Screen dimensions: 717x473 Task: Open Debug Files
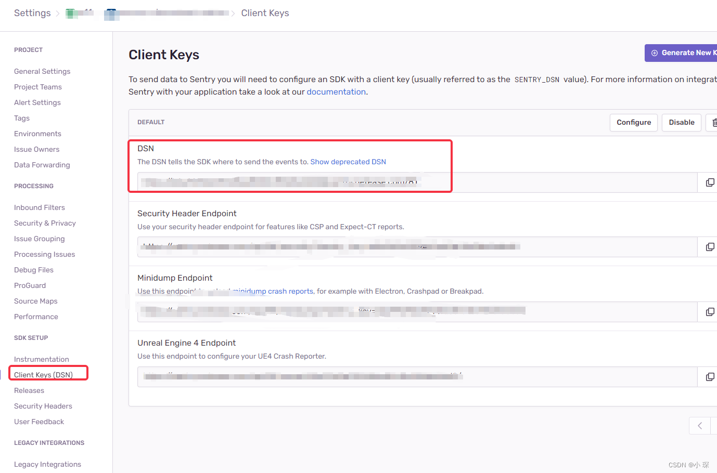click(34, 270)
